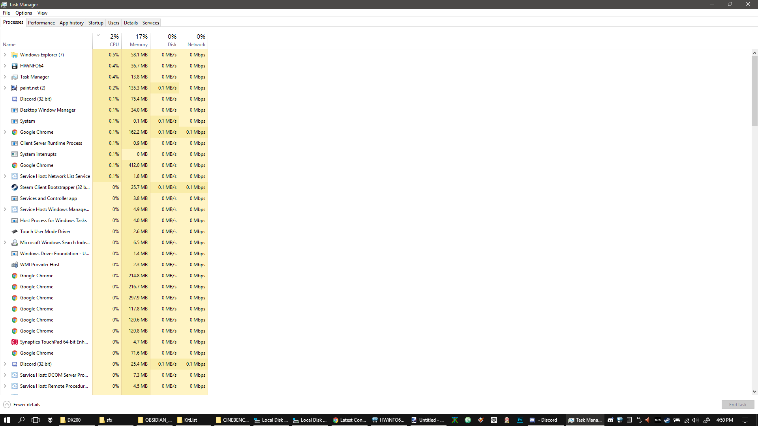Open the Options menu
The height and width of the screenshot is (426, 758).
(x=24, y=13)
